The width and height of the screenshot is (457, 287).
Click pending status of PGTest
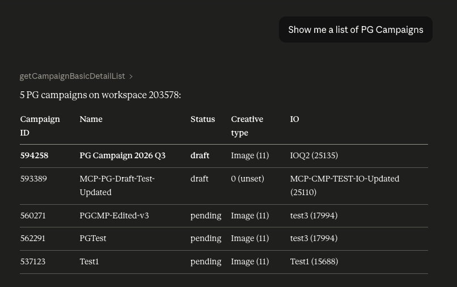coord(206,239)
